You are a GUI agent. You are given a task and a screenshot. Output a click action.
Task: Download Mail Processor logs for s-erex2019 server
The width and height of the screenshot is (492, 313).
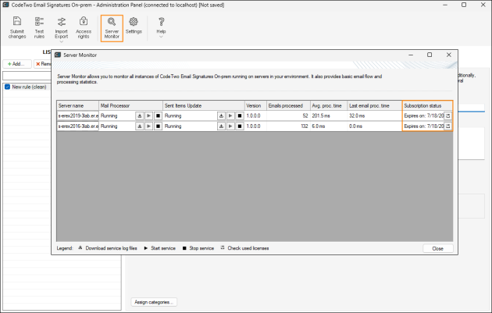click(140, 116)
